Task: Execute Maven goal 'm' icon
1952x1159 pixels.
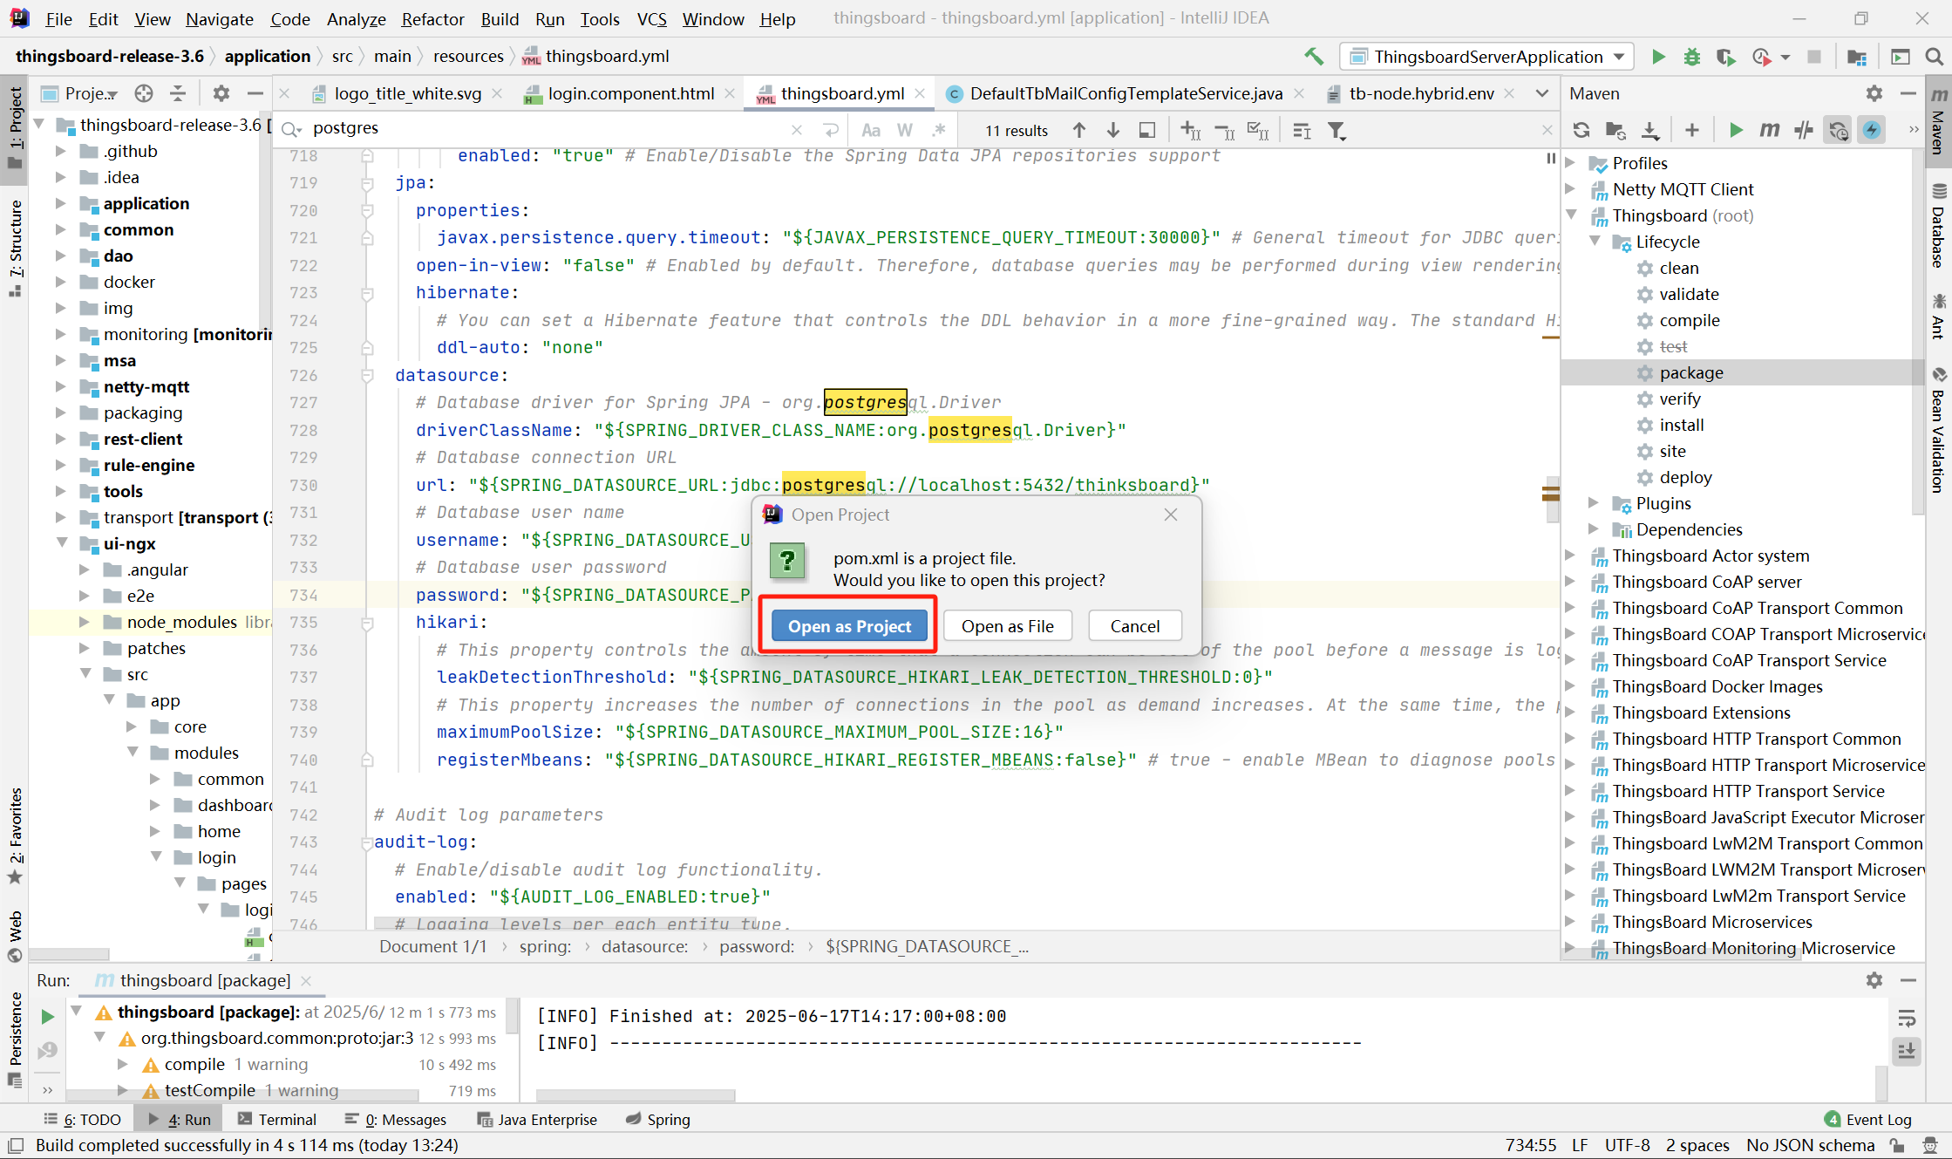Action: (1769, 130)
